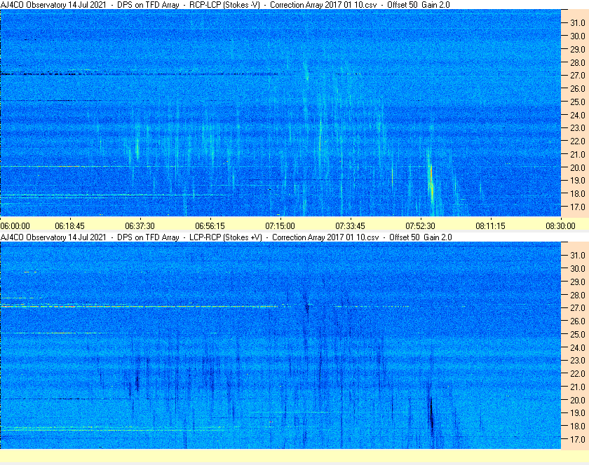
Task: Click 27.0 frequency label in Stokes -V panel
Action: tap(578, 76)
